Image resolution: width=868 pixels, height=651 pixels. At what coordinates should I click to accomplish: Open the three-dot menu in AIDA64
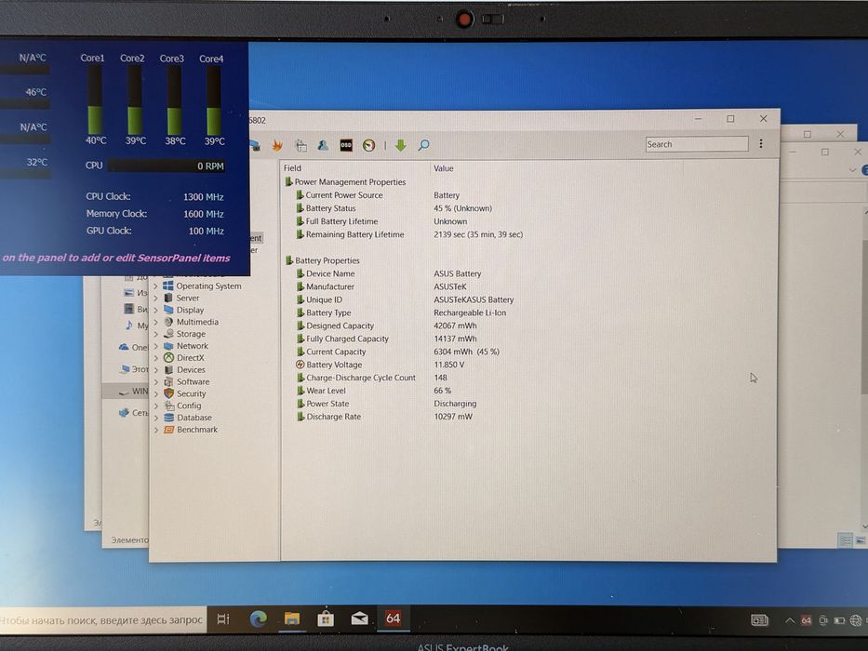[761, 144]
